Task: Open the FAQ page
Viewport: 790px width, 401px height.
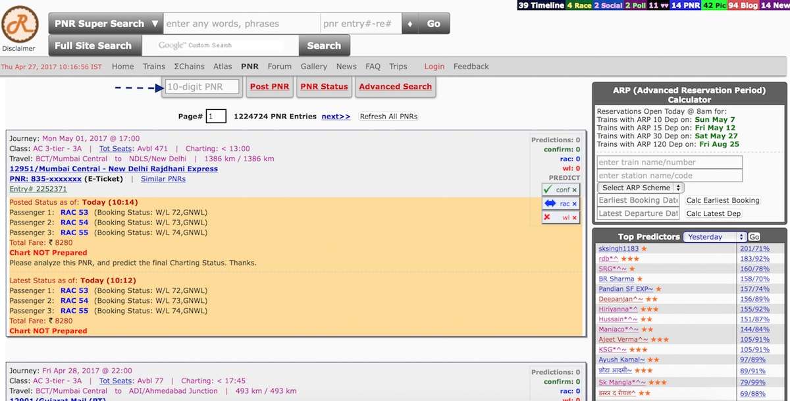Action: tap(373, 67)
